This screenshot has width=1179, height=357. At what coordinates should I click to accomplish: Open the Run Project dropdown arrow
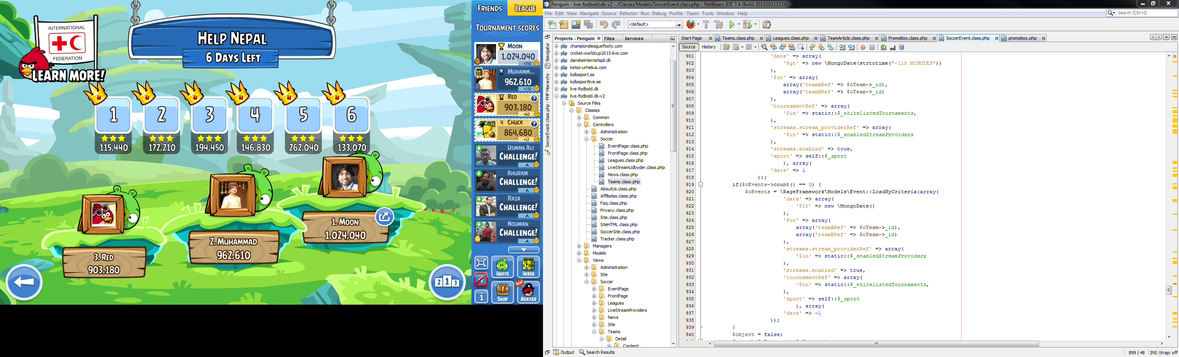739,25
